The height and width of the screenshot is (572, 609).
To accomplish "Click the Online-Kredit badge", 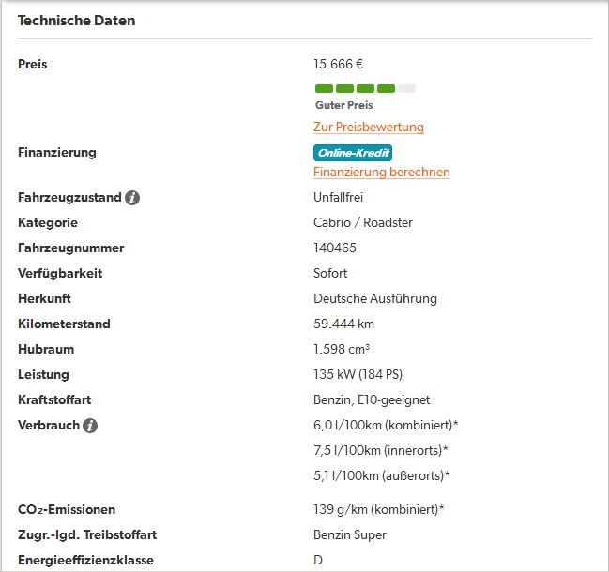I will click(x=352, y=153).
